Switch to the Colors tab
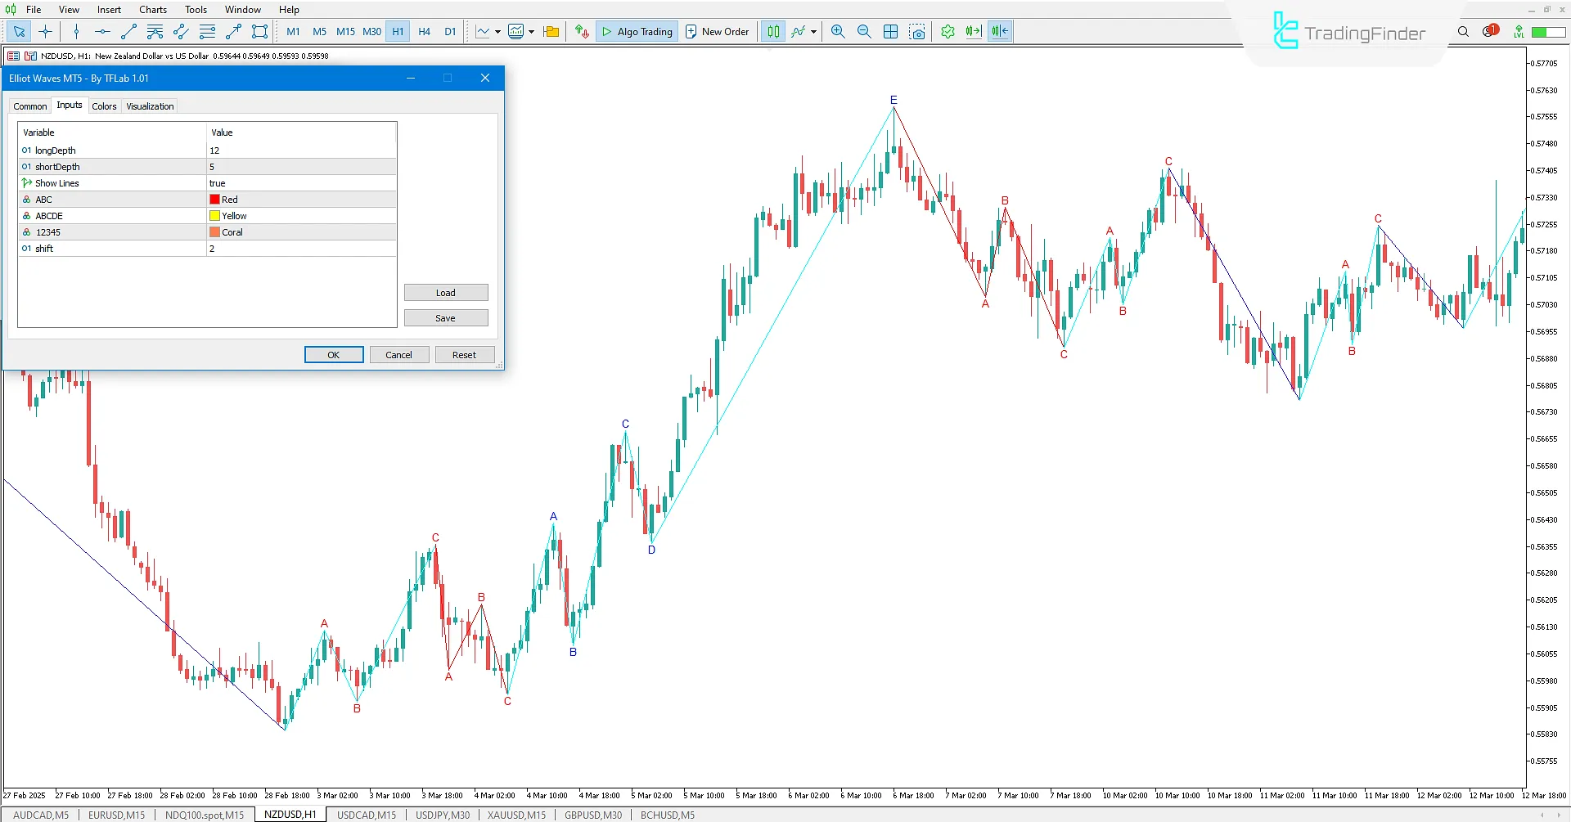The height and width of the screenshot is (822, 1571). click(104, 106)
